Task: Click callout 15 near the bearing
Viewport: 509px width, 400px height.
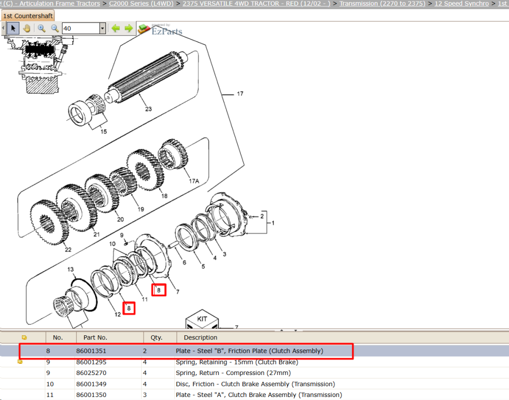Action: [103, 131]
